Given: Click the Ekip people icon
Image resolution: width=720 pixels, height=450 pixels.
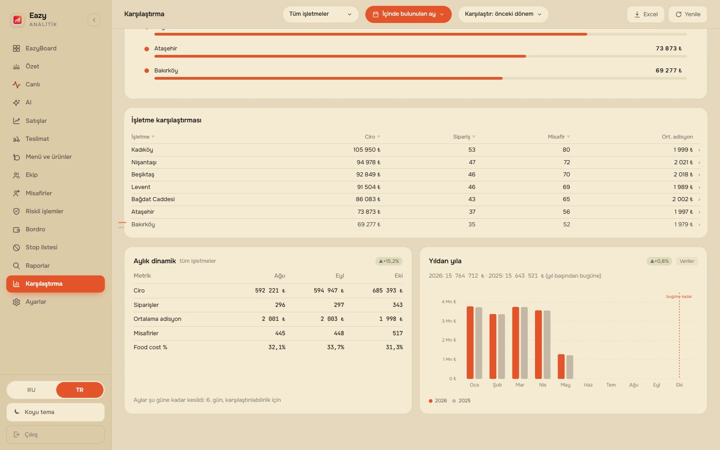Looking at the screenshot, I should tap(17, 175).
